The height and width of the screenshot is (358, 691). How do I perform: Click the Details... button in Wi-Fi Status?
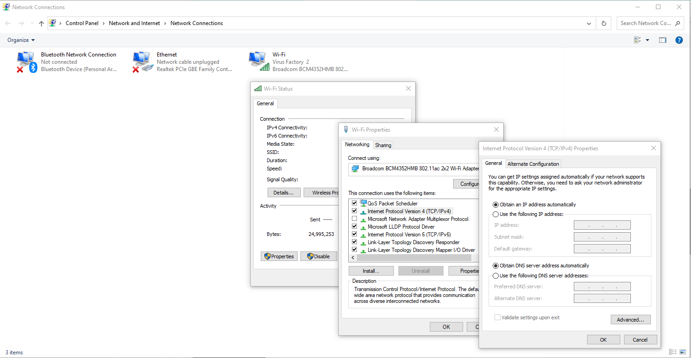pos(284,193)
